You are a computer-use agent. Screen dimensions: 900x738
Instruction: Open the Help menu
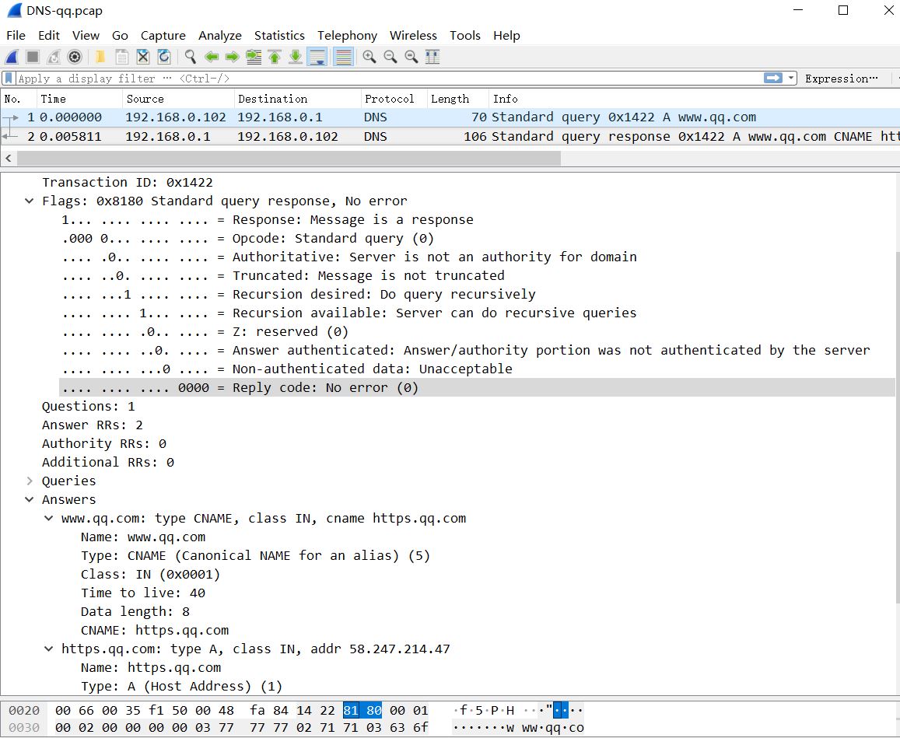506,36
